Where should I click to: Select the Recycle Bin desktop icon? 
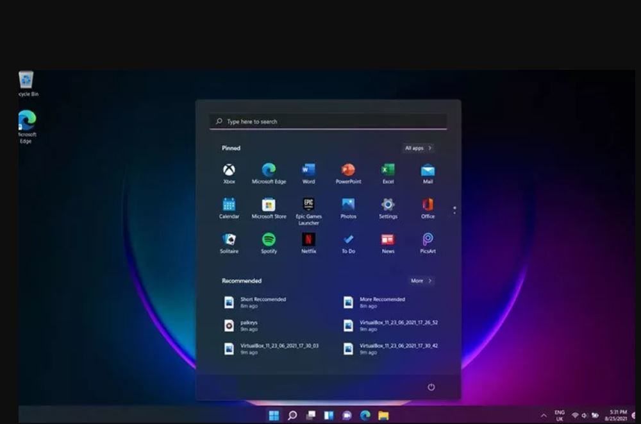(28, 84)
